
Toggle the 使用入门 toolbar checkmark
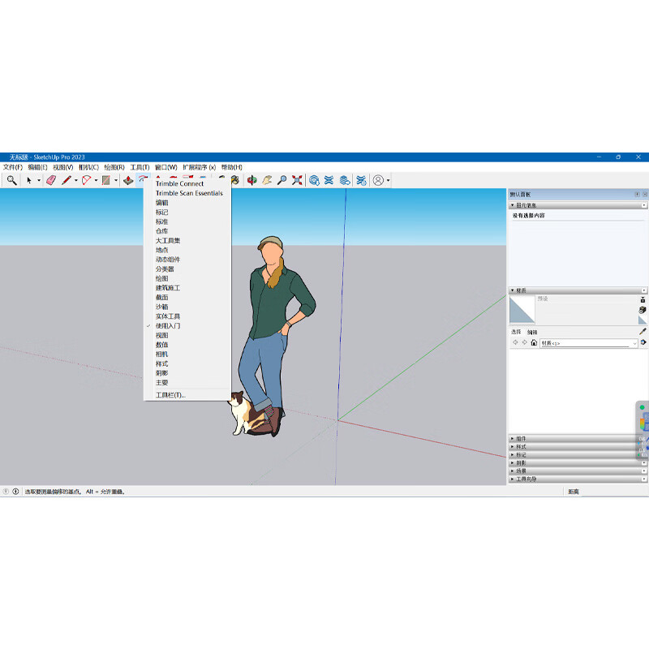(x=168, y=325)
